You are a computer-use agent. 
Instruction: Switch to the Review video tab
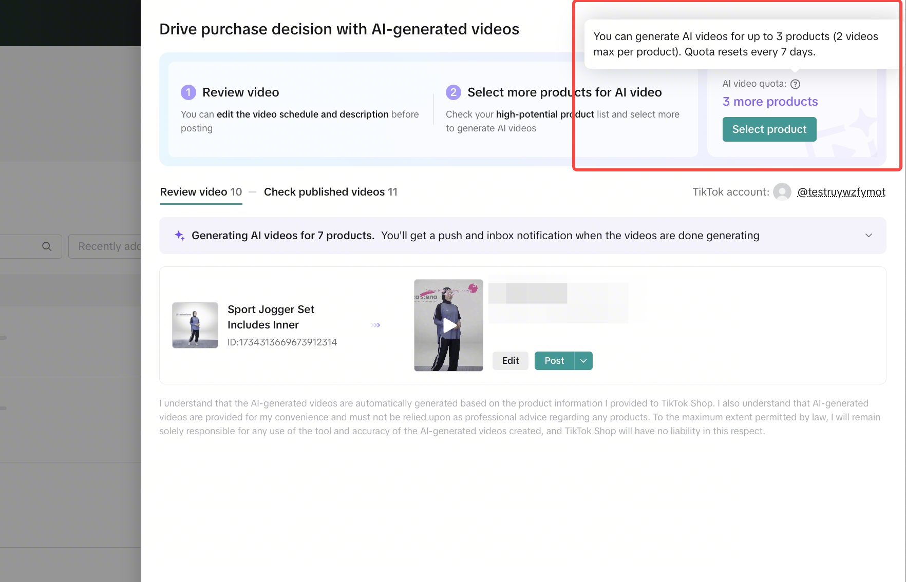pyautogui.click(x=201, y=192)
